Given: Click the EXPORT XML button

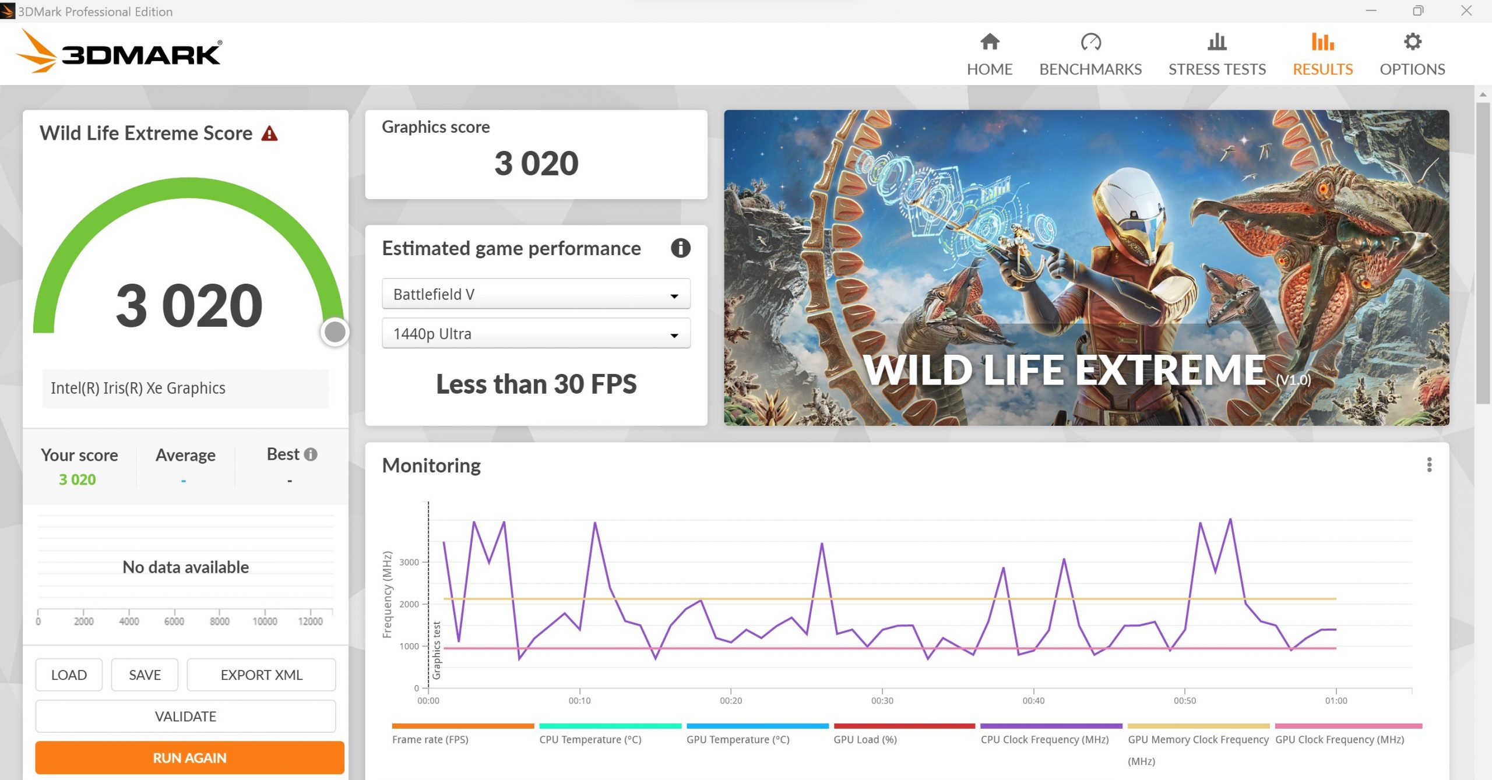Looking at the screenshot, I should click(261, 675).
